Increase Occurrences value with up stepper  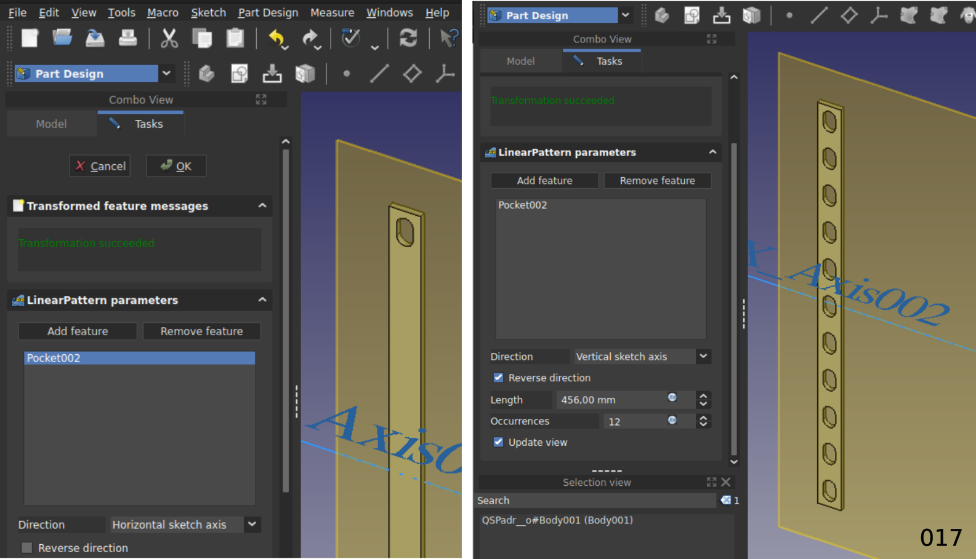(703, 417)
